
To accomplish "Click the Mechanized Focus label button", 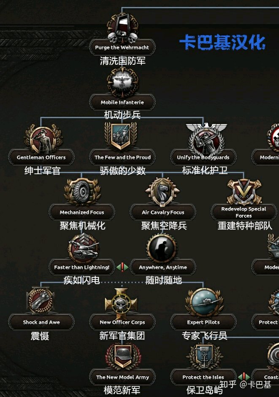I will [82, 212].
